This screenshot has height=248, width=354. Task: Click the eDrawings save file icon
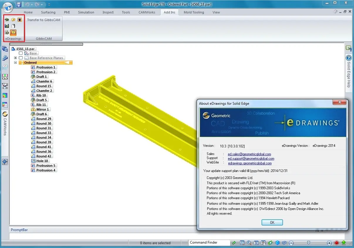[x=7, y=26]
